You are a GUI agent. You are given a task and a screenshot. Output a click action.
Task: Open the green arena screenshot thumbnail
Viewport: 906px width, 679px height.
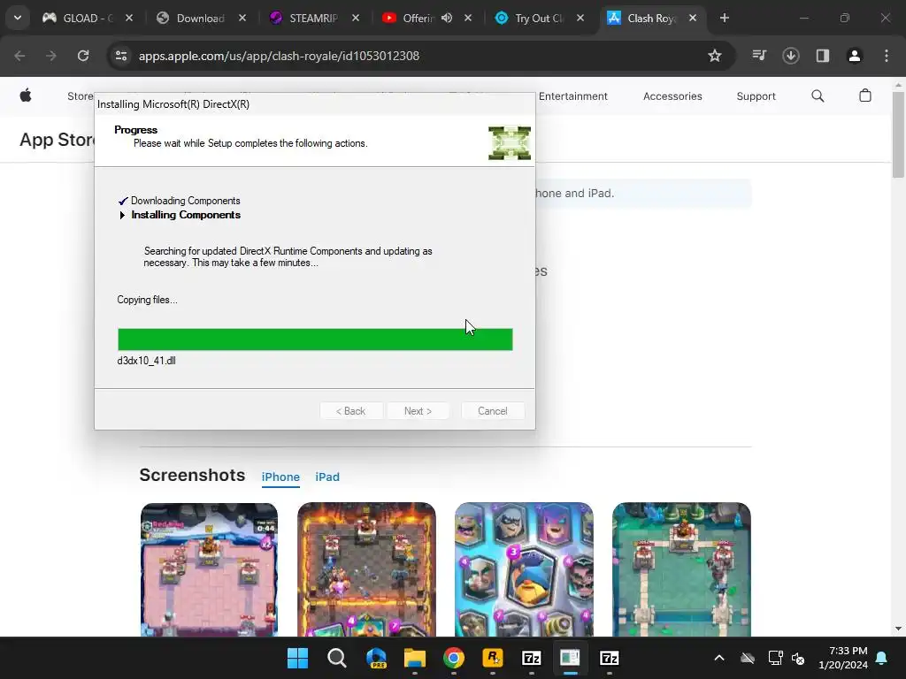click(681, 569)
